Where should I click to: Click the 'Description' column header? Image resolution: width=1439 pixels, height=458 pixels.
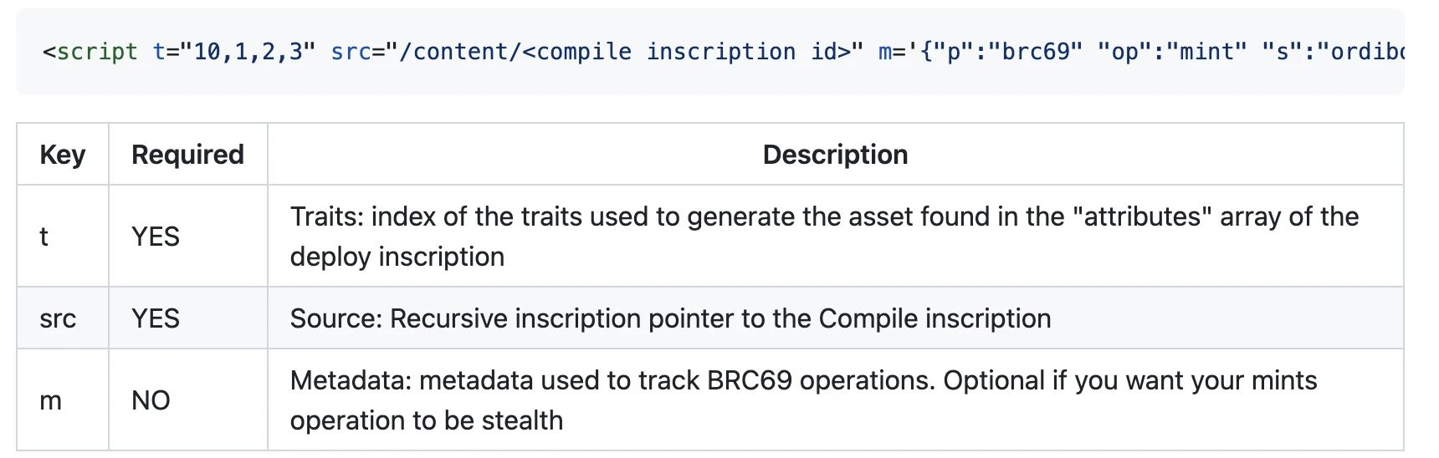click(x=835, y=155)
